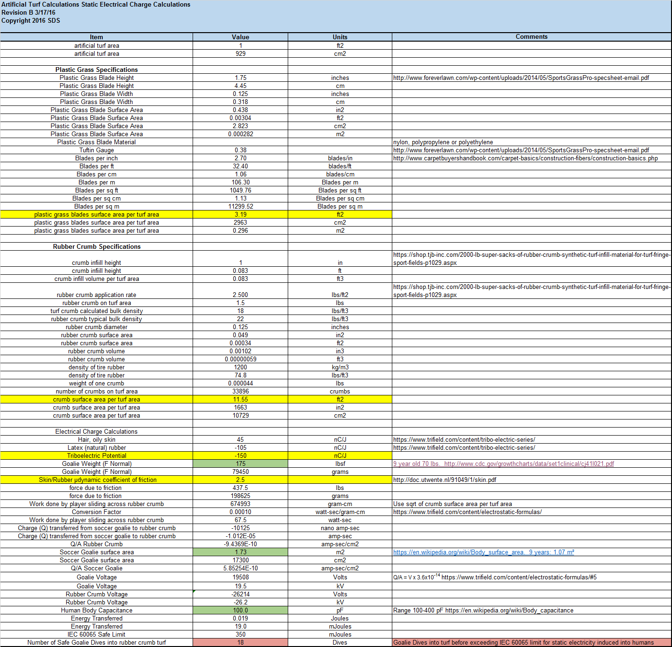Click the Units column header
This screenshot has width=672, height=647.
(340, 37)
